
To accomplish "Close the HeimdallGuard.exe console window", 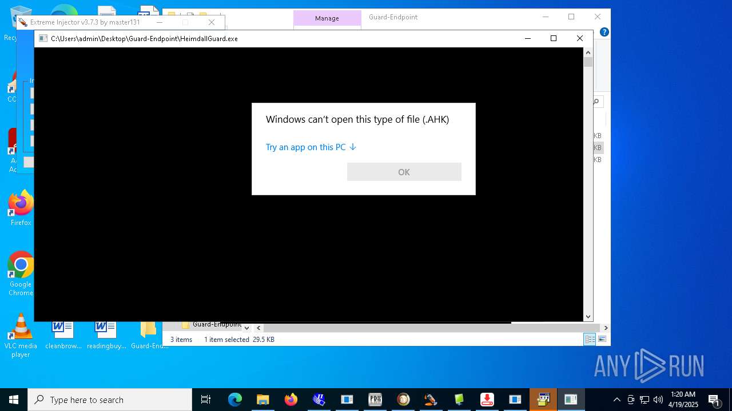I will pyautogui.click(x=579, y=38).
